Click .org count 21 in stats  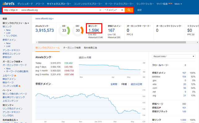point(185,96)
